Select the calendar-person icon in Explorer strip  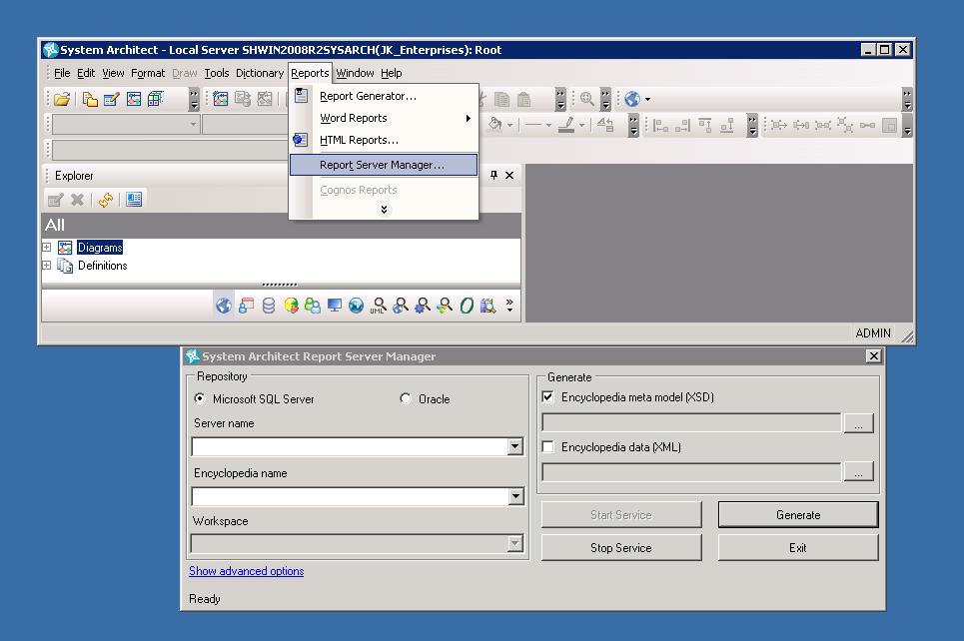tap(247, 306)
